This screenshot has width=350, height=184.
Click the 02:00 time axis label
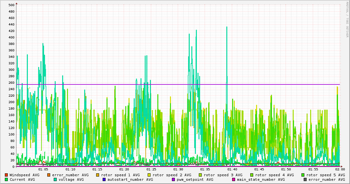tap(340, 169)
